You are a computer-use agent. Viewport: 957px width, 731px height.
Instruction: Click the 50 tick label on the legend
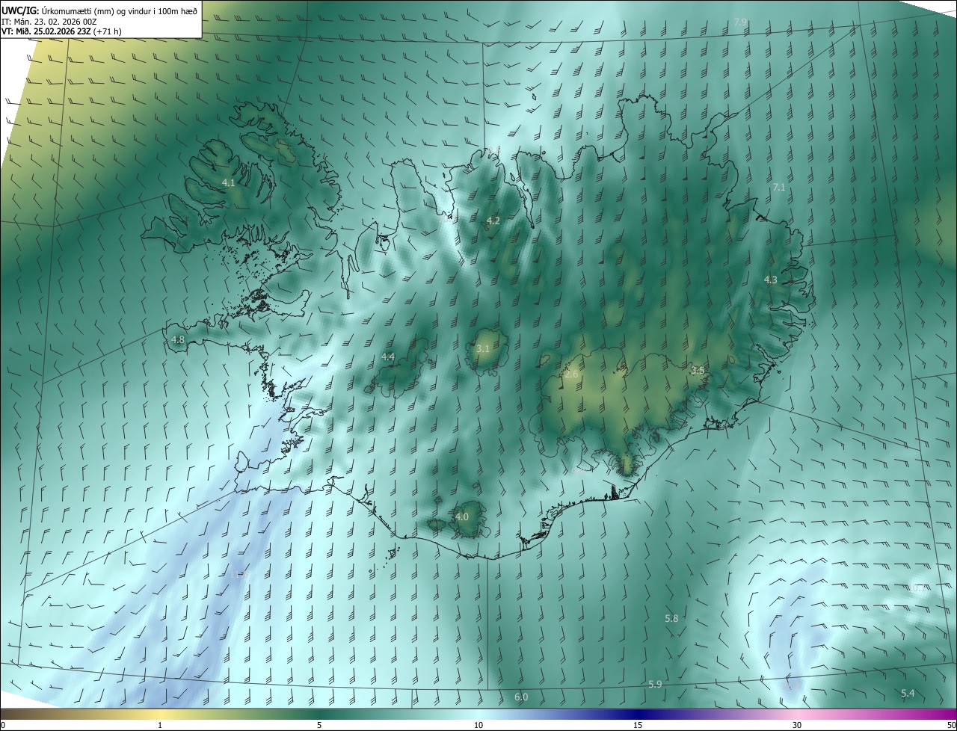[x=951, y=725]
